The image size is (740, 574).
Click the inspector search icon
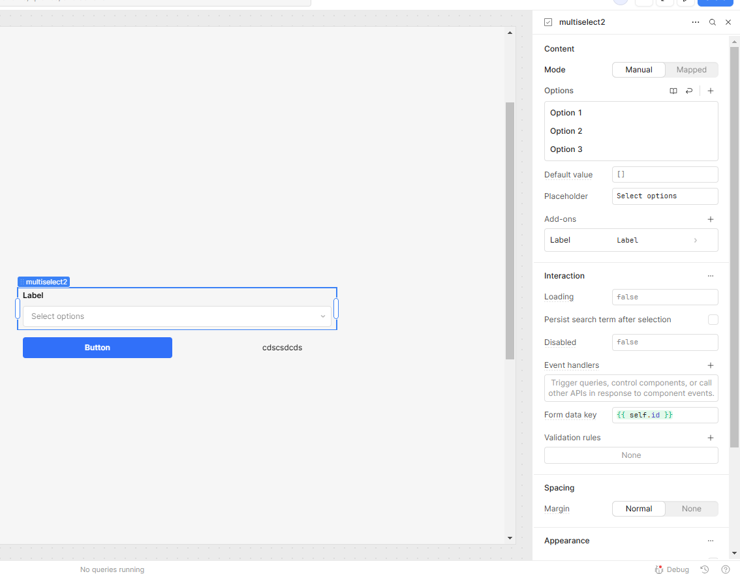click(712, 22)
